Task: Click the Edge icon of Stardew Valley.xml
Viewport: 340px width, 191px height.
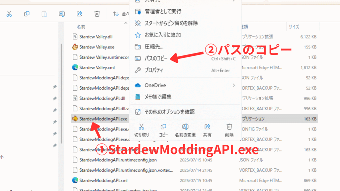Action: 75,67
